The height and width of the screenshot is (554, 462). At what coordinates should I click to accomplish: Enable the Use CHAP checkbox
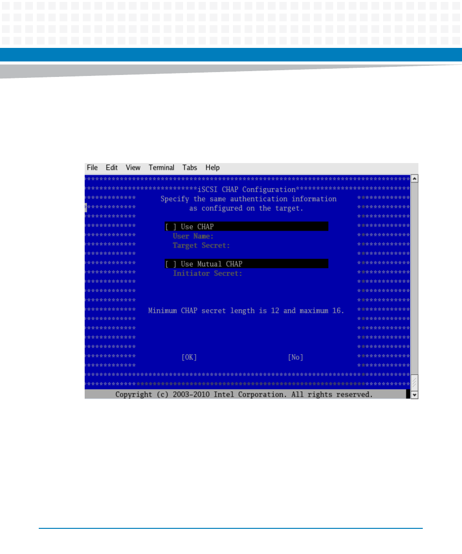(x=170, y=227)
